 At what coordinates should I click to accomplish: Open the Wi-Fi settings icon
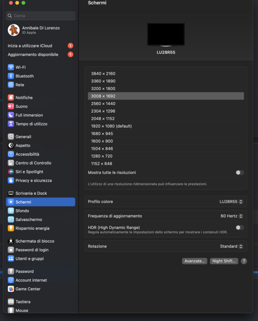pyautogui.click(x=11, y=67)
